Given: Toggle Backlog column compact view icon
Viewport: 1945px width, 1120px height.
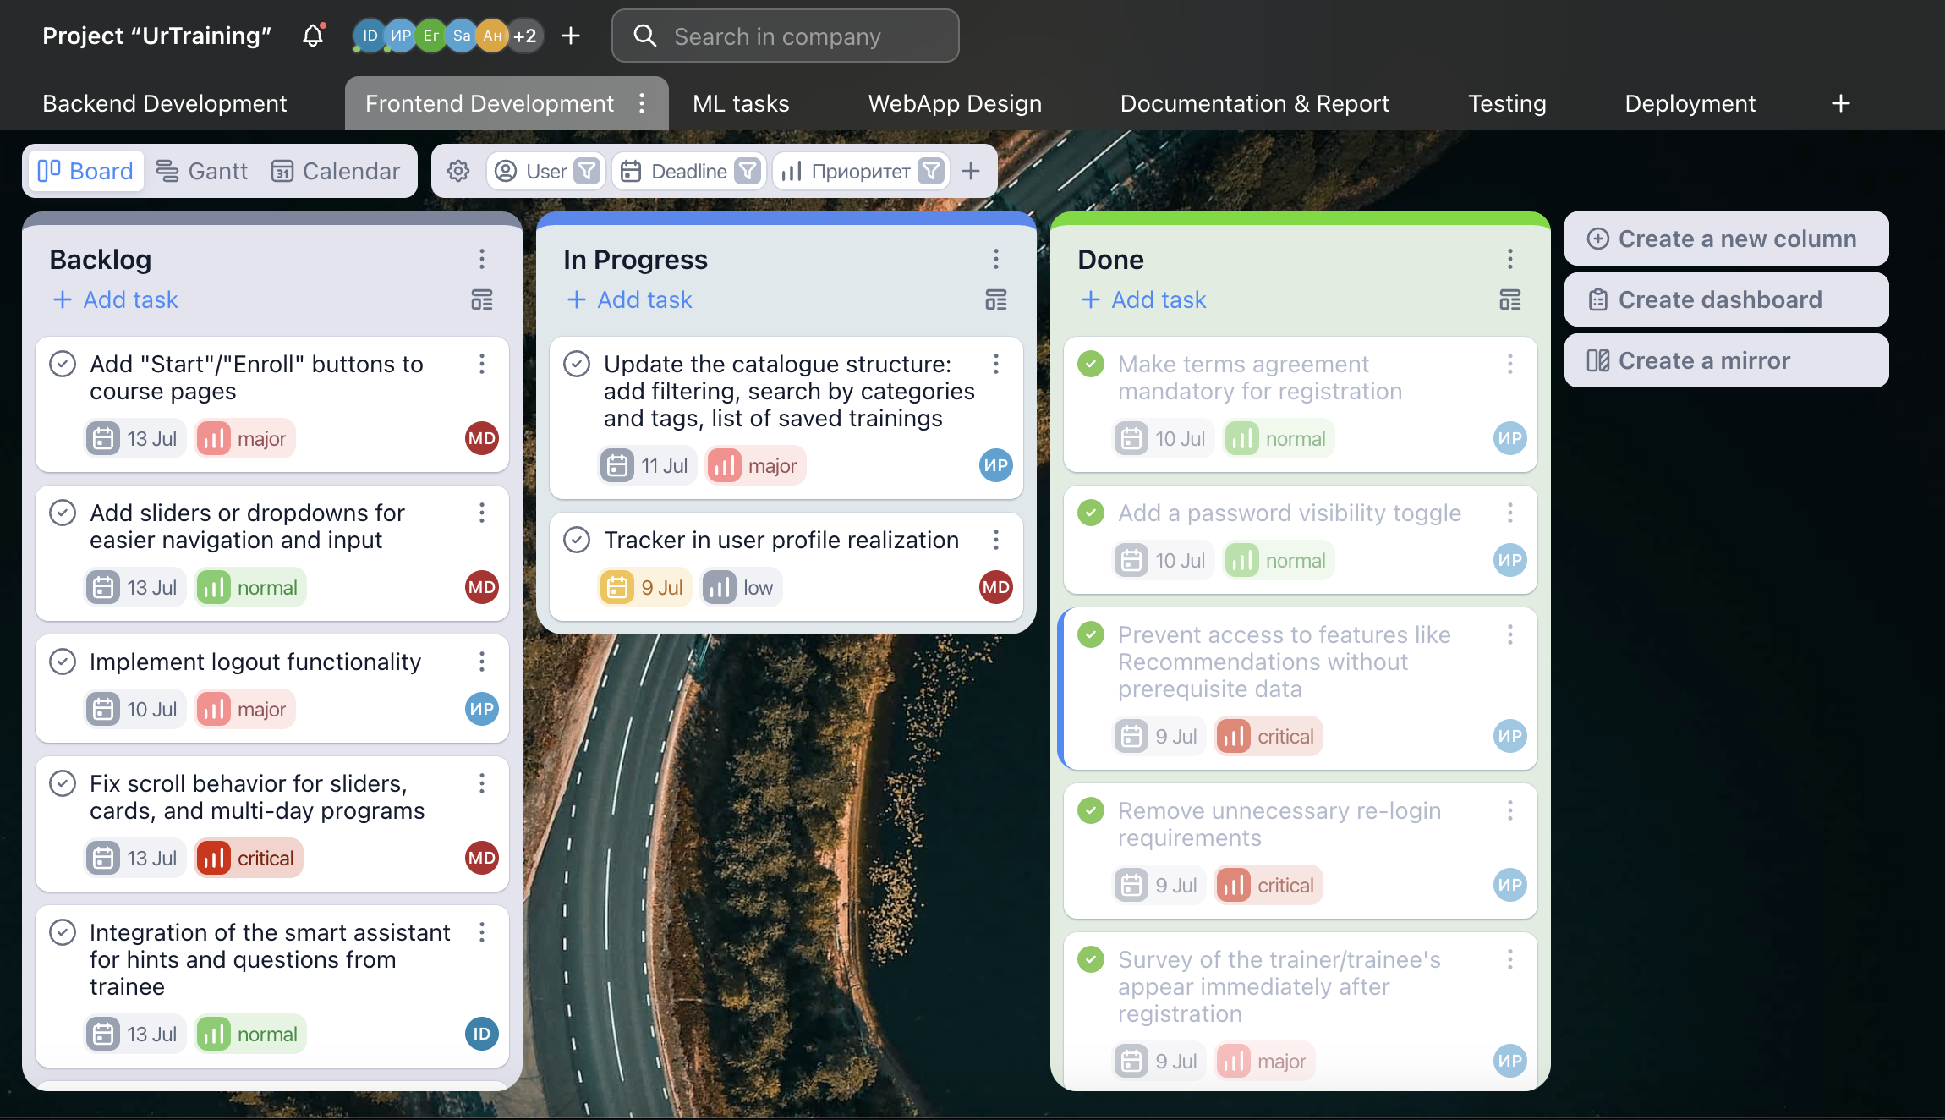Looking at the screenshot, I should pyautogui.click(x=482, y=299).
